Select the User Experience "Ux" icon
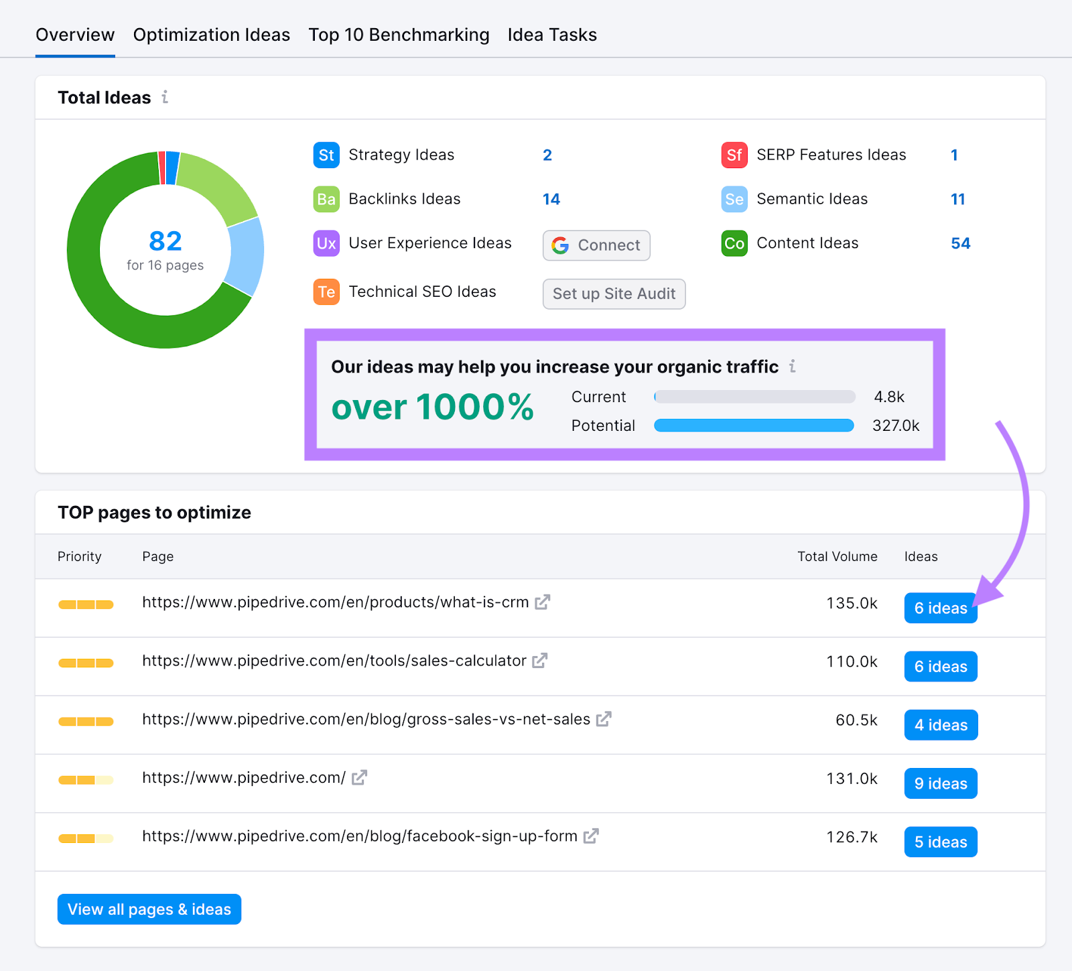1072x971 pixels. coord(326,244)
